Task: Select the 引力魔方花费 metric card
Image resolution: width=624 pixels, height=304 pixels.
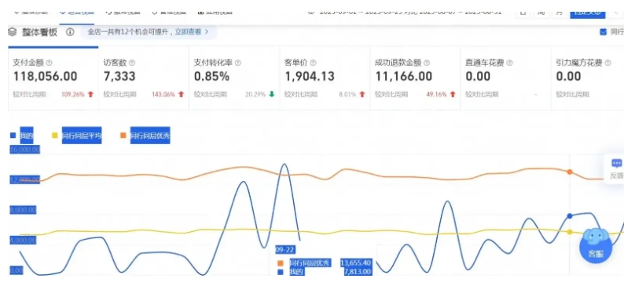Action: [587, 78]
